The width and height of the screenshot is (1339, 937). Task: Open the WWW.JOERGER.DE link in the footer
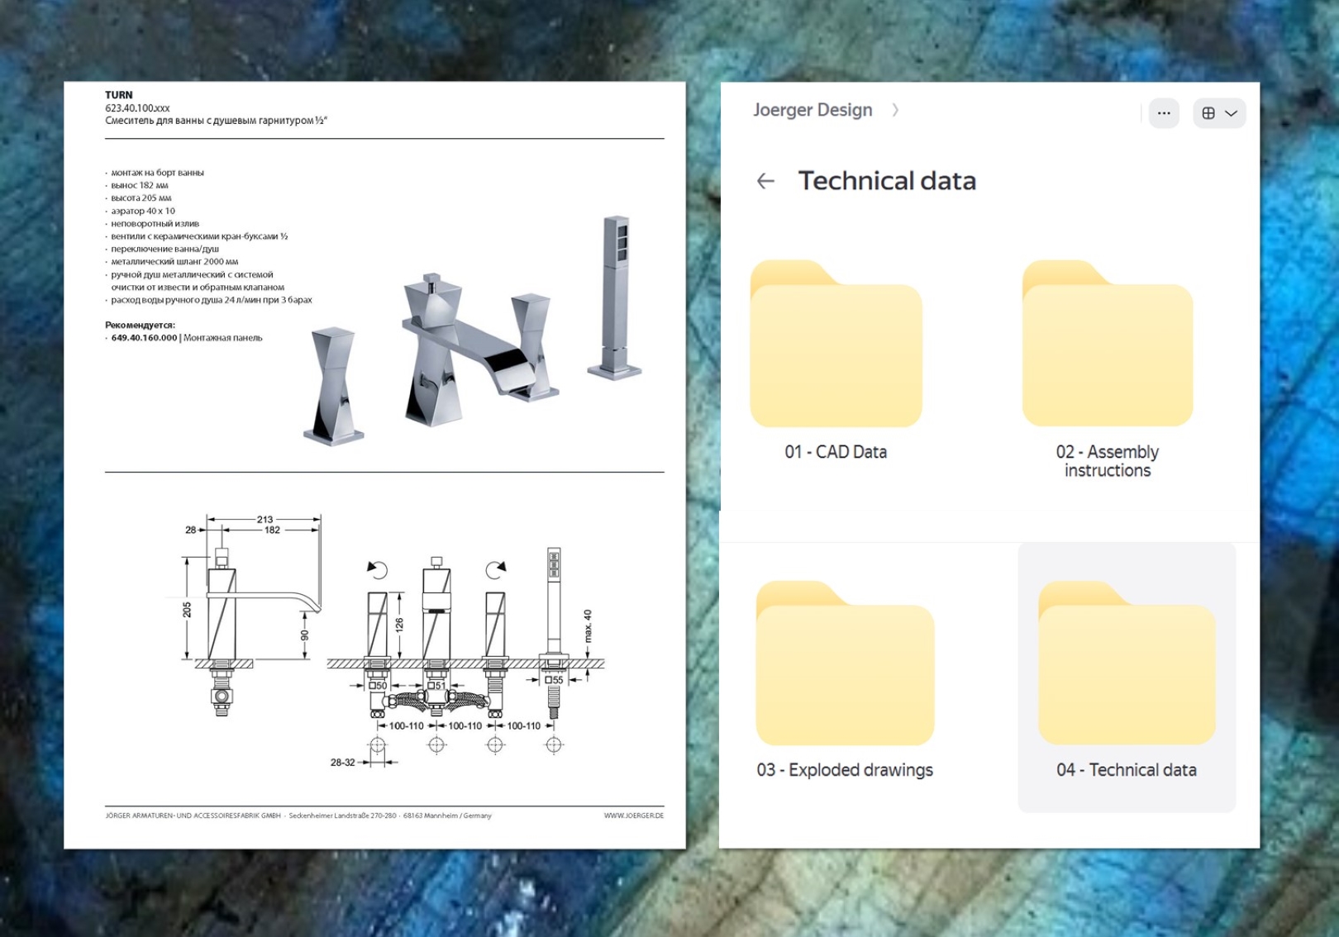pyautogui.click(x=633, y=816)
